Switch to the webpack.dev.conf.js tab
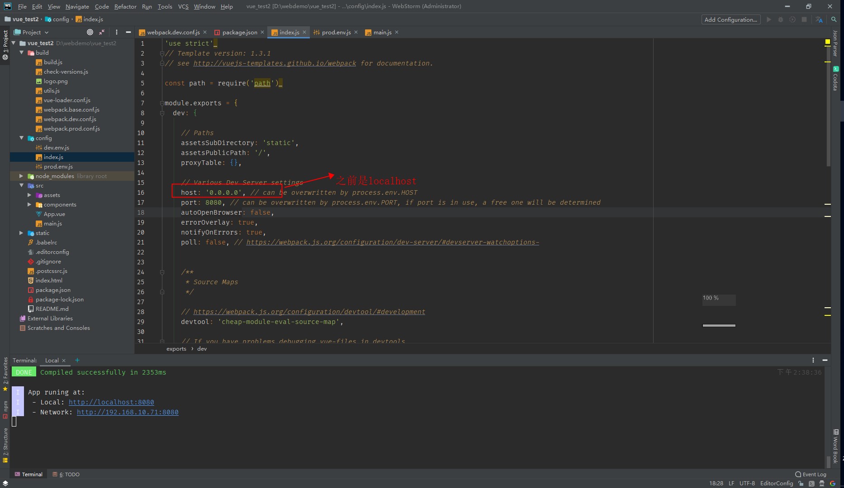Image resolution: width=844 pixels, height=488 pixels. (x=172, y=32)
